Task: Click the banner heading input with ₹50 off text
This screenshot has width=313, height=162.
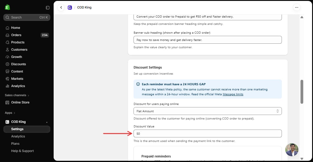Action: [x=208, y=17]
